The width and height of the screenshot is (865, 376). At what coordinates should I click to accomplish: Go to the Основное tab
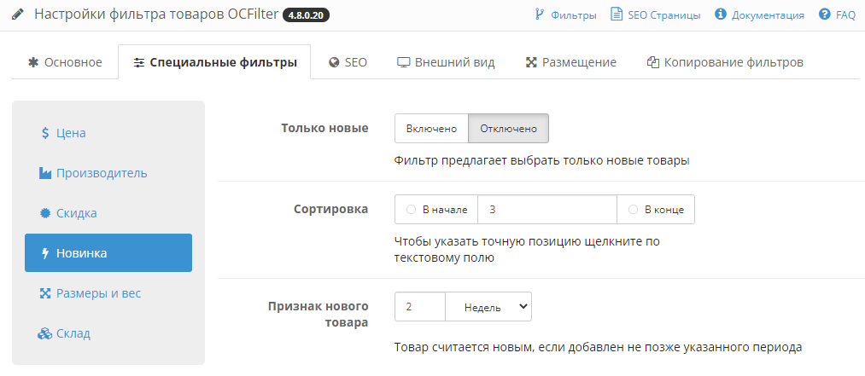click(x=65, y=62)
